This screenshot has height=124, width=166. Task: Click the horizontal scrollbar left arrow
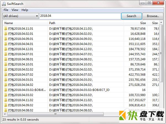(5, 114)
